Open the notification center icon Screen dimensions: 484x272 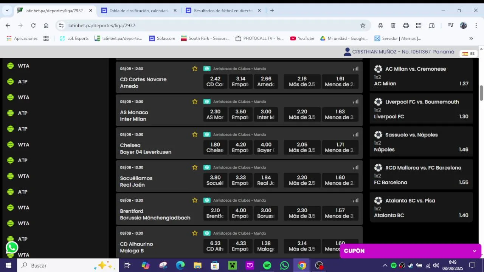tap(472, 266)
